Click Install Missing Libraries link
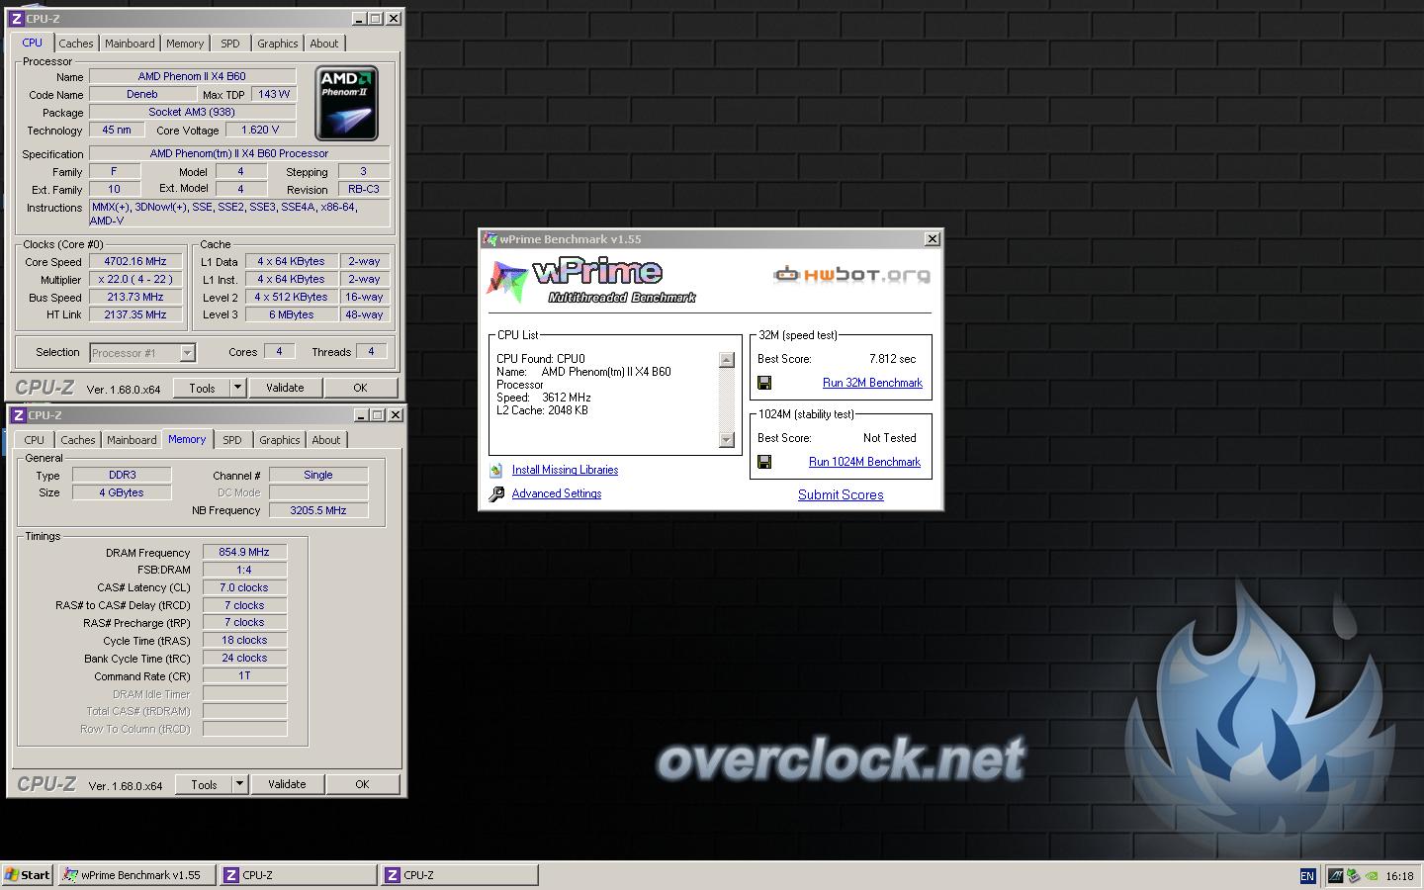The width and height of the screenshot is (1424, 890). [x=565, y=470]
